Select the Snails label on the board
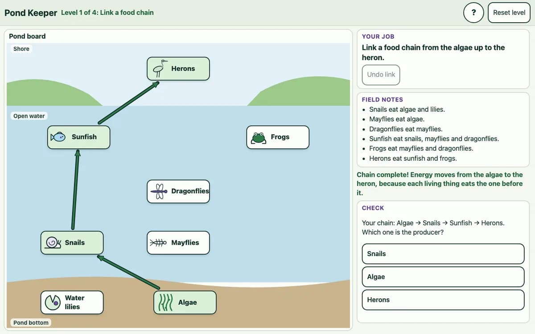The image size is (535, 334). click(x=75, y=243)
